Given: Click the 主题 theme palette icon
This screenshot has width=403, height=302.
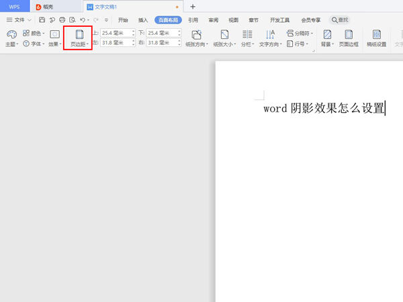Looking at the screenshot, I should [11, 34].
